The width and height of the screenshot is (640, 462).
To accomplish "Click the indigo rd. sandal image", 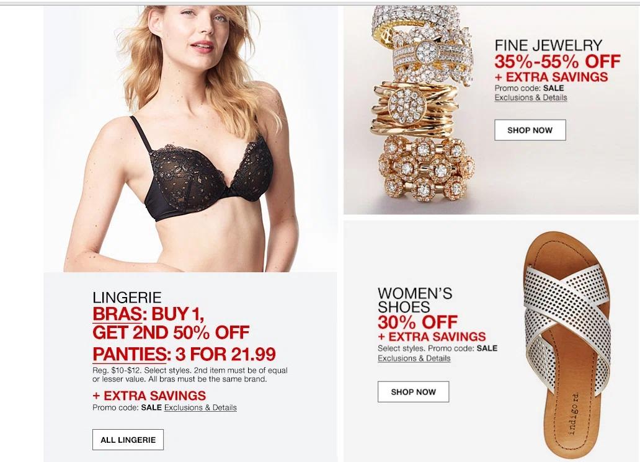I will point(567,345).
